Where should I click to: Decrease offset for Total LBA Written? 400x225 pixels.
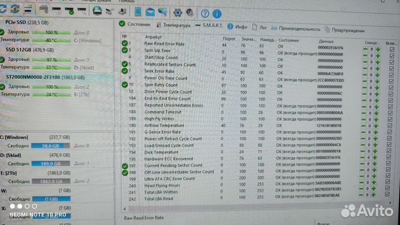tap(361, 188)
